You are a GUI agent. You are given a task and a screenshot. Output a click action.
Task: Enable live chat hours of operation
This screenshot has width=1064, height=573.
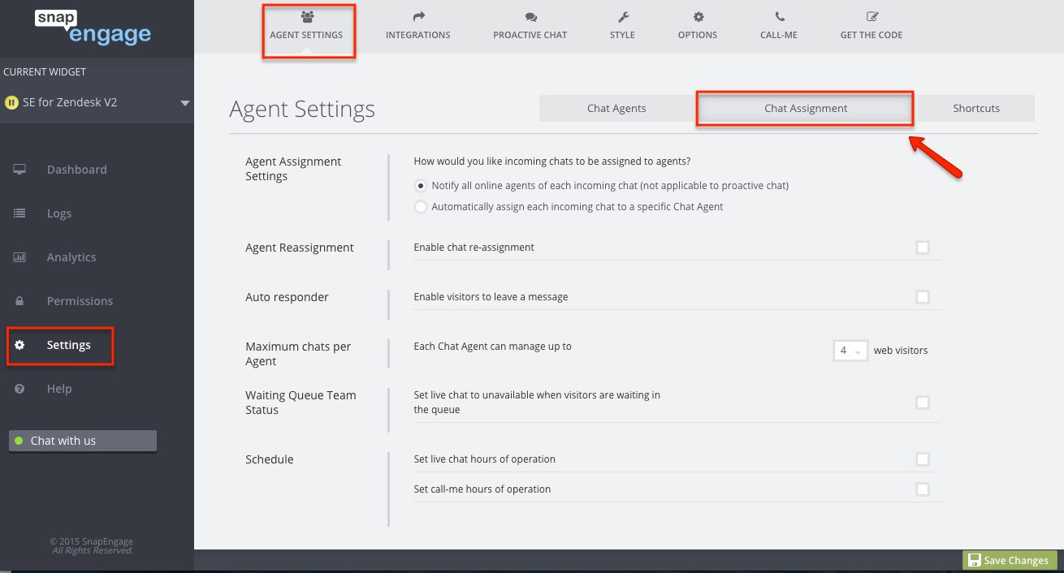[x=923, y=459]
